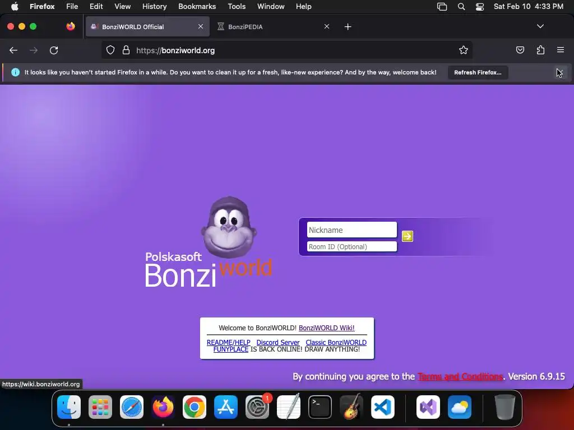Viewport: 574px width, 430px height.
Task: Launch Safari from the Dock
Action: tap(132, 407)
